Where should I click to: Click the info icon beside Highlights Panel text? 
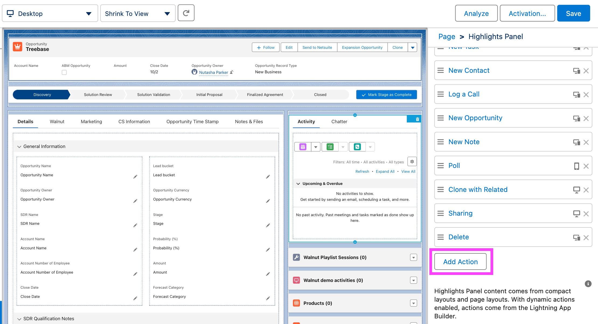588,284
